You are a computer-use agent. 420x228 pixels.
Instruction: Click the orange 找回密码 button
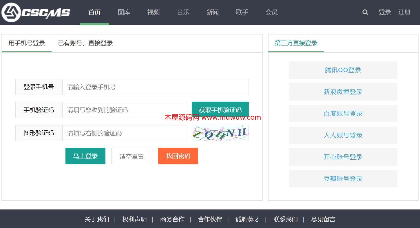(x=178, y=156)
